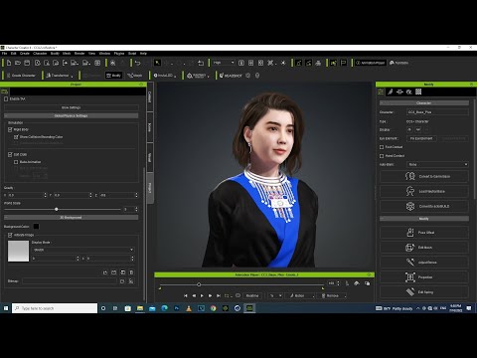The width and height of the screenshot is (477, 358).
Task: Toggle the Rigid Body checkbox
Action: 10,129
